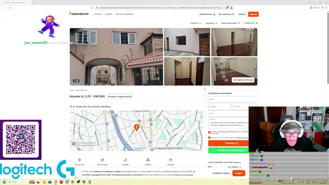The height and width of the screenshot is (185, 329).
Task: Click Avisarme si baja de precio
Action: [x=120, y=97]
